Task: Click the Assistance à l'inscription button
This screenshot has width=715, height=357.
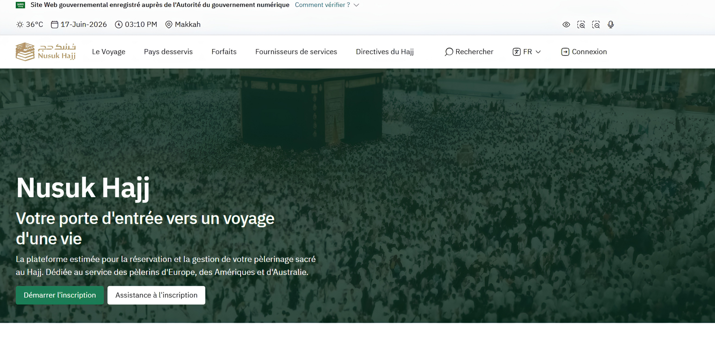Action: pos(156,295)
